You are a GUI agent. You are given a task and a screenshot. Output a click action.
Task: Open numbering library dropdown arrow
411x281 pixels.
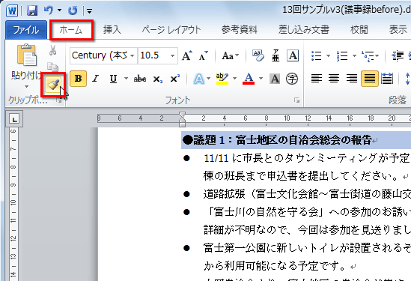(x=354, y=55)
